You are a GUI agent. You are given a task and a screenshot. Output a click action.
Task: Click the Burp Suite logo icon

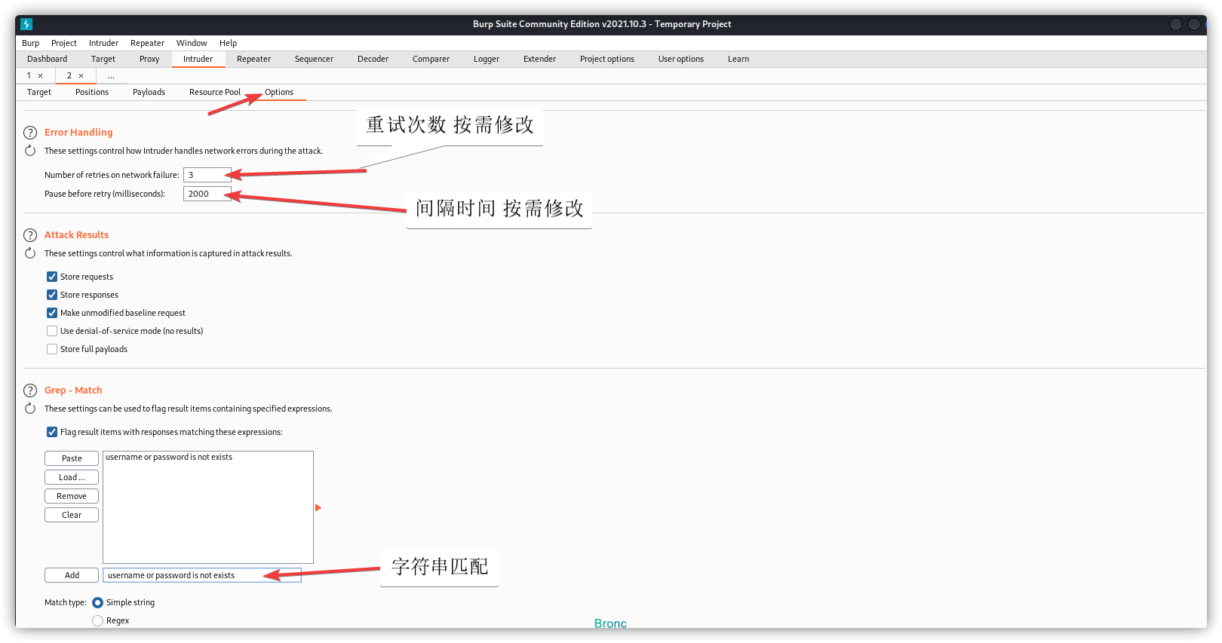[26, 24]
